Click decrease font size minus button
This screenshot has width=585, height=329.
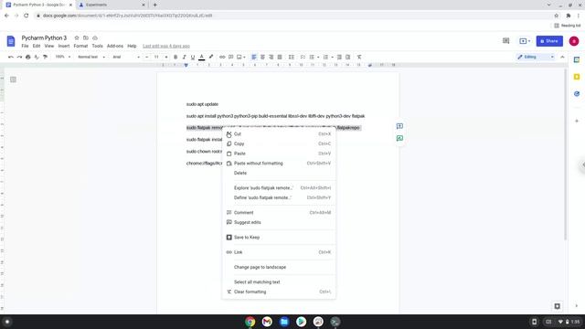point(146,57)
